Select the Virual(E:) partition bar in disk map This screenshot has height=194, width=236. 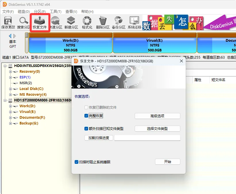(x=155, y=43)
